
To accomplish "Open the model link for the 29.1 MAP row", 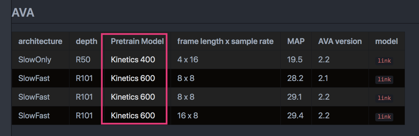I will pyautogui.click(x=384, y=98).
